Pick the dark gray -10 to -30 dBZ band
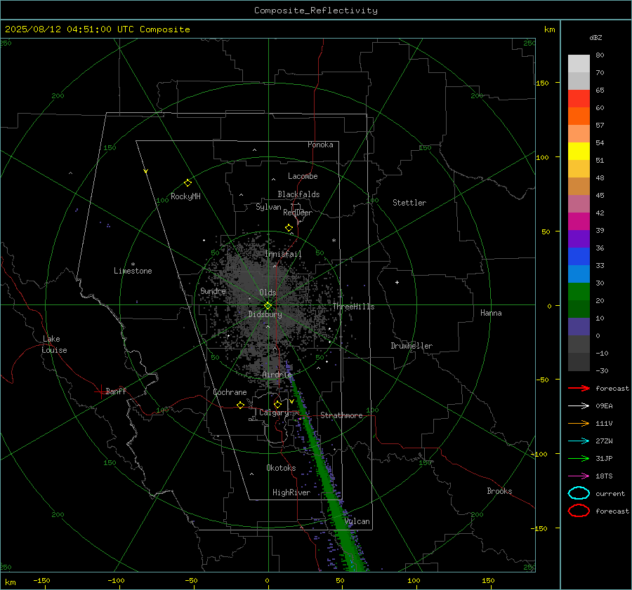 pyautogui.click(x=579, y=362)
